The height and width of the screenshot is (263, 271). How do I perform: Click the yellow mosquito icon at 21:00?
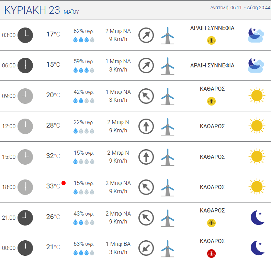(211, 223)
